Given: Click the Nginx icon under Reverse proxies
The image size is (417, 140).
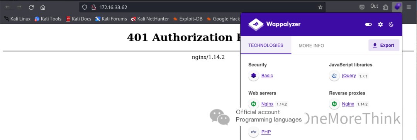Looking at the screenshot, I should click(334, 104).
